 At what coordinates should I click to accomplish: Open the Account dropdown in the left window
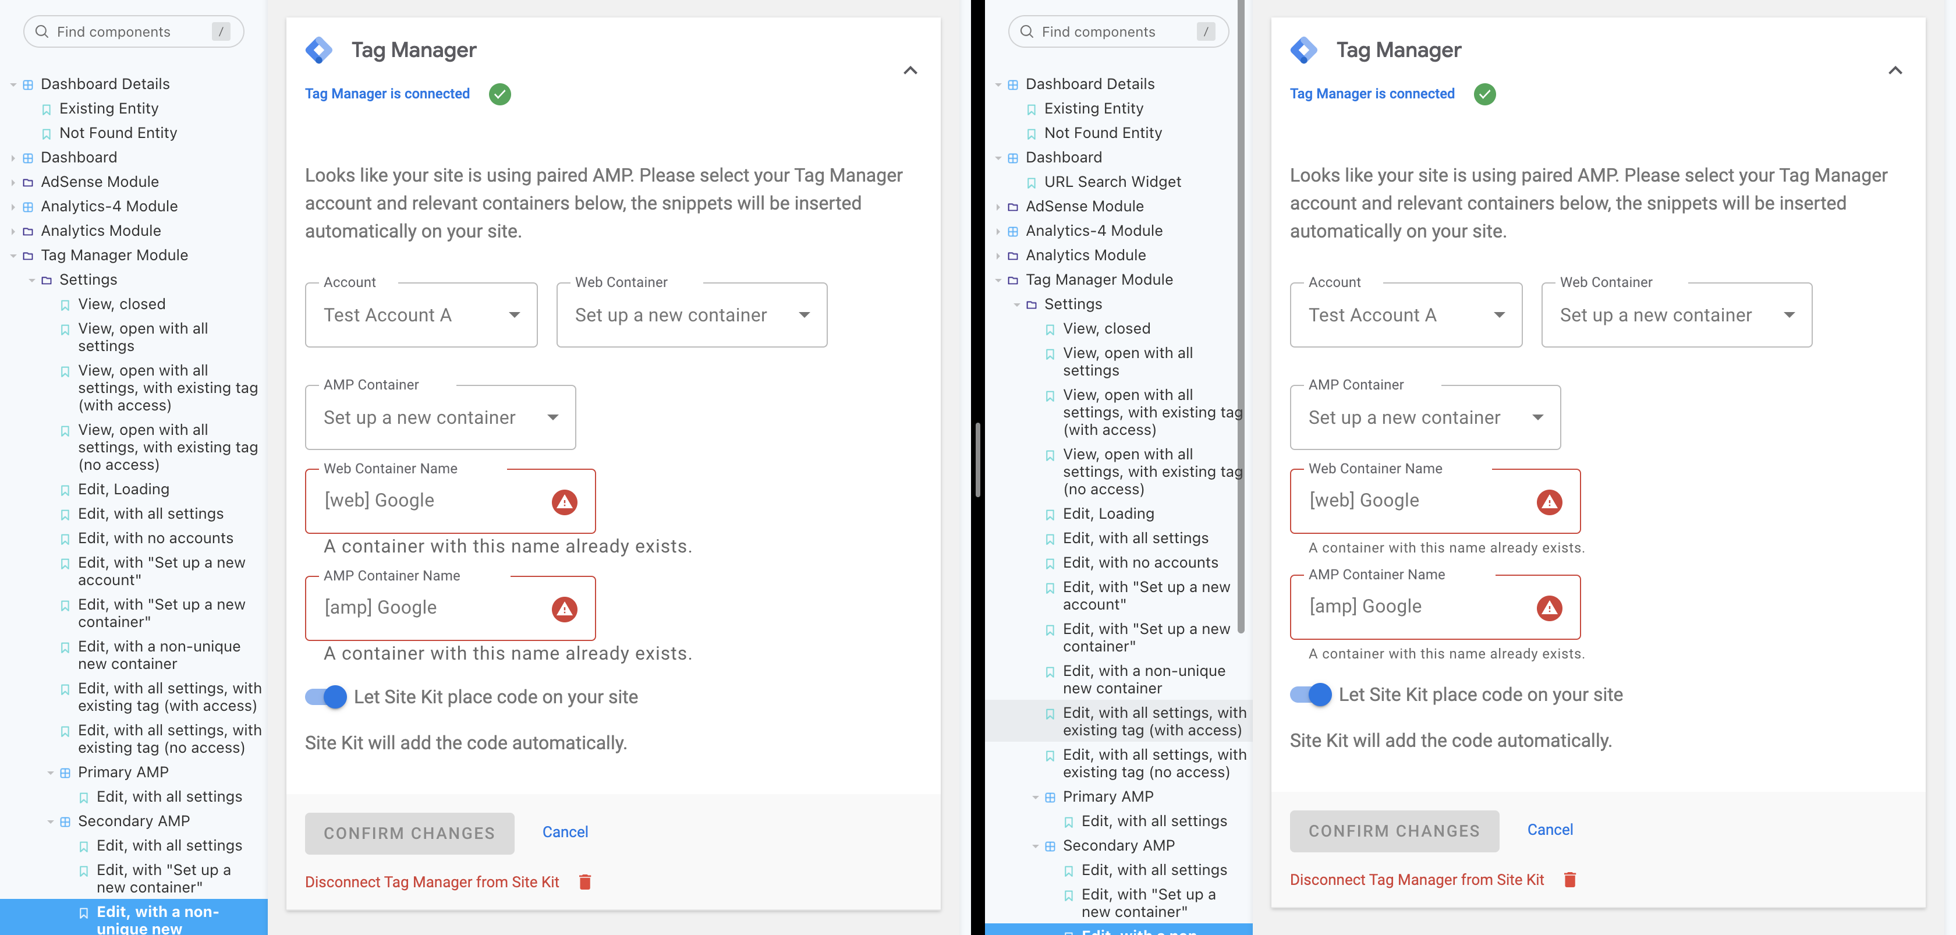[421, 315]
